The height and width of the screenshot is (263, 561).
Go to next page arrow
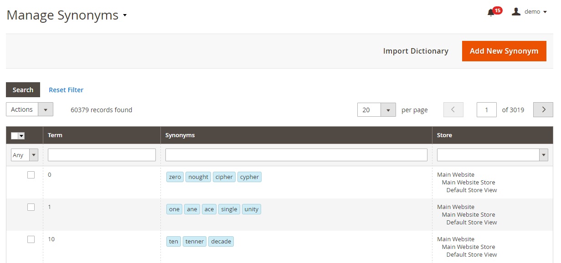543,109
